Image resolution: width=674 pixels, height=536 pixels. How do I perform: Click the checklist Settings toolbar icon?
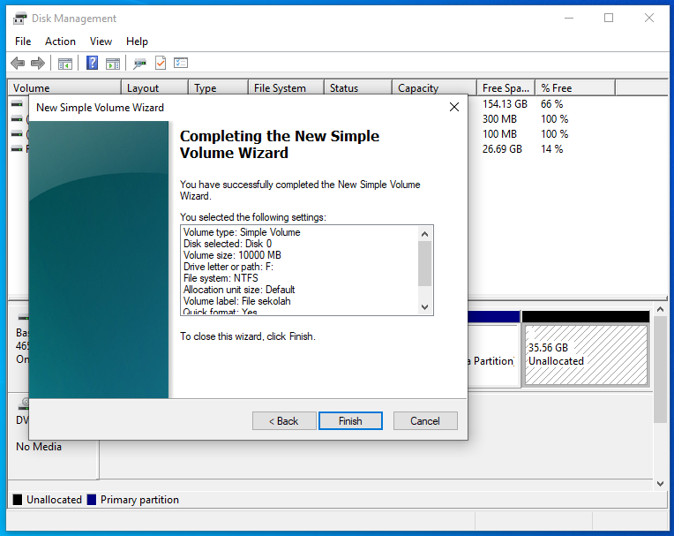pos(181,63)
